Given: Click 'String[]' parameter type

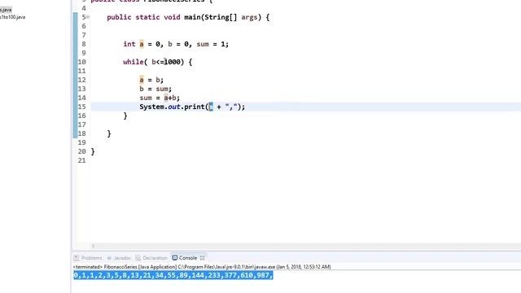Looking at the screenshot, I should [x=221, y=17].
